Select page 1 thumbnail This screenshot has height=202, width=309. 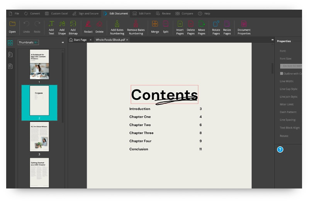[39, 65]
